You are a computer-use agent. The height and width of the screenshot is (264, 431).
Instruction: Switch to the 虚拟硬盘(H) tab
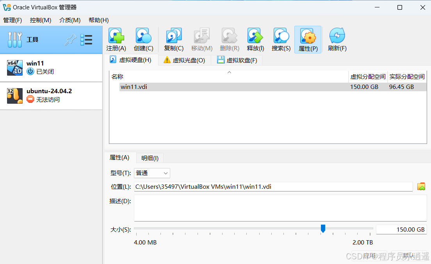(131, 60)
